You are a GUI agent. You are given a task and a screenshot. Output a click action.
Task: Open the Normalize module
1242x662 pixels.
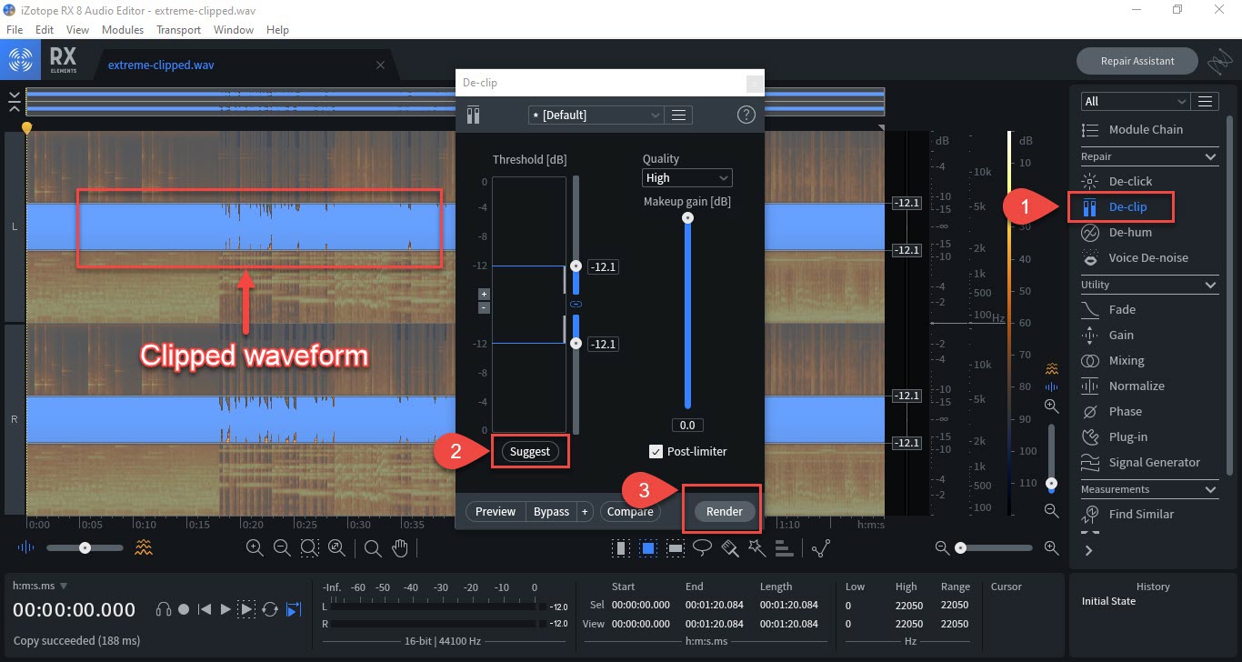[1137, 386]
